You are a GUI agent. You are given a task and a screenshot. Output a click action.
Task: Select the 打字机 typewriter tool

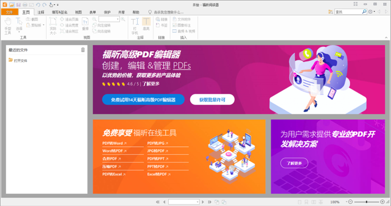(x=135, y=26)
